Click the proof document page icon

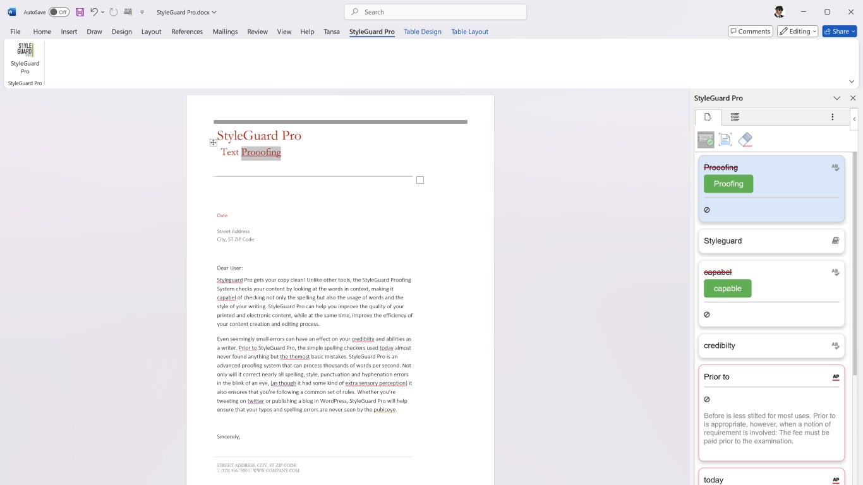(725, 140)
